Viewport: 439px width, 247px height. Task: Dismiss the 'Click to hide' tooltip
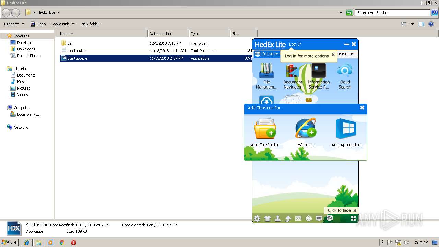pyautogui.click(x=355, y=211)
